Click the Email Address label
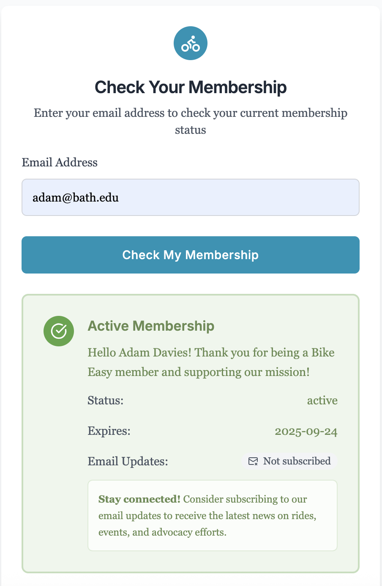Screen dimensions: 382x586 click(60, 162)
